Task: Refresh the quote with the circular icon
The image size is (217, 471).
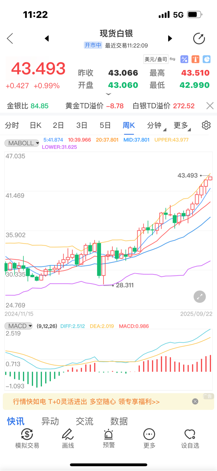Action: pyautogui.click(x=199, y=39)
